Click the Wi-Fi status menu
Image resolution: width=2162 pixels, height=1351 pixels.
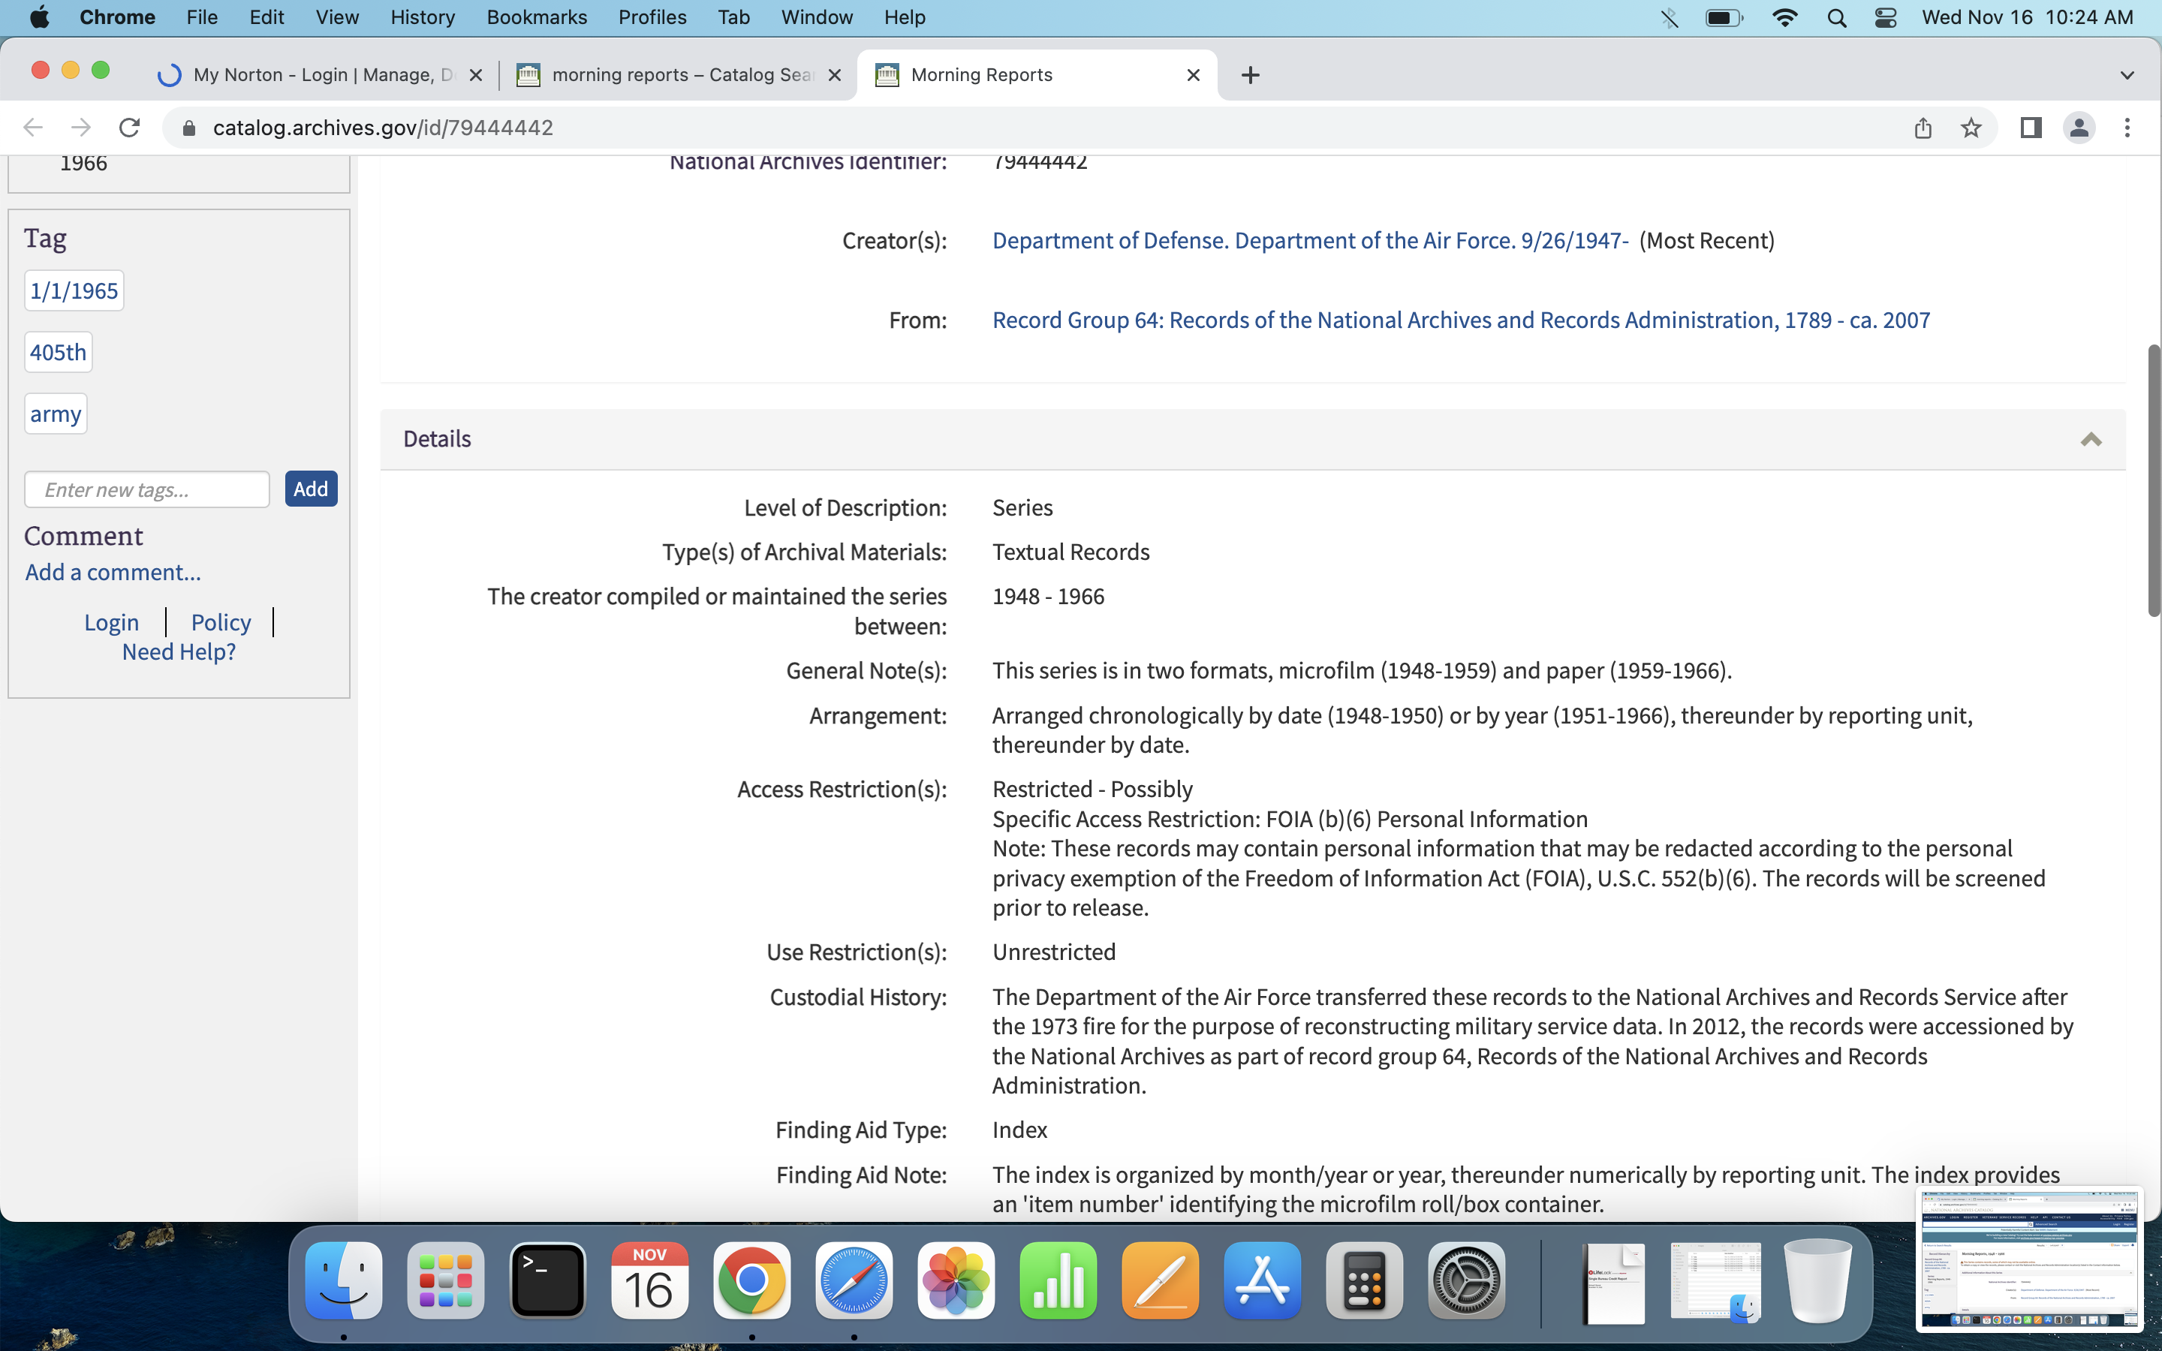(x=1784, y=18)
